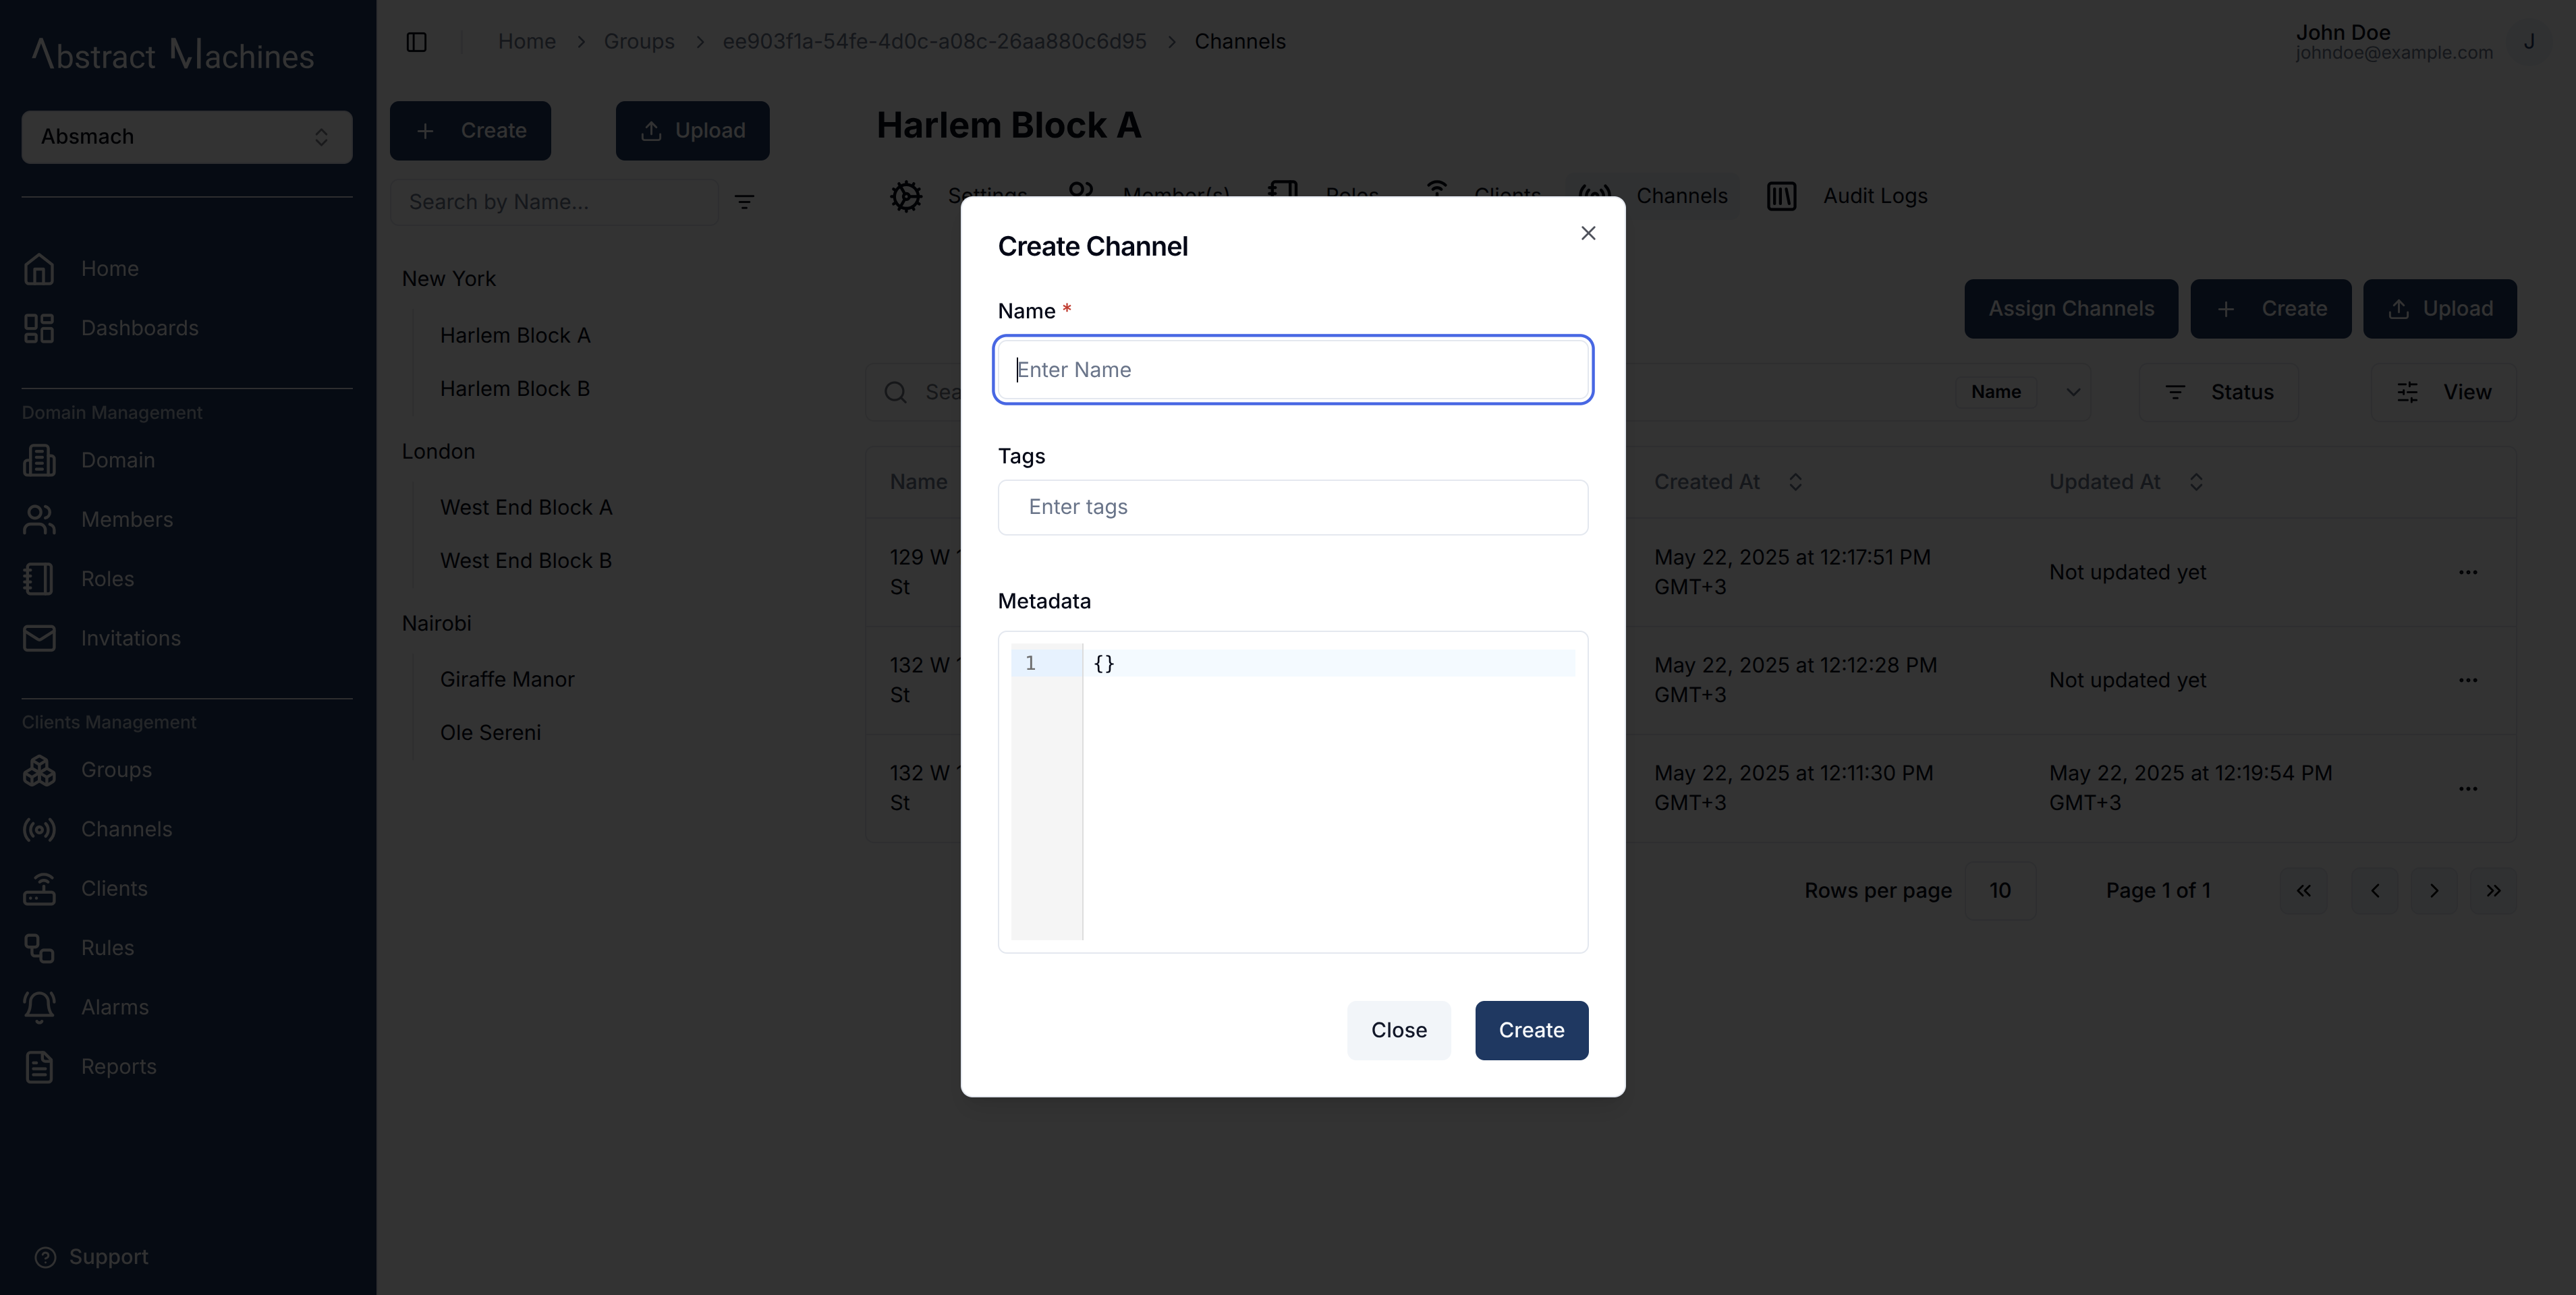Open the View column options
The height and width of the screenshot is (1295, 2576).
point(2443,392)
